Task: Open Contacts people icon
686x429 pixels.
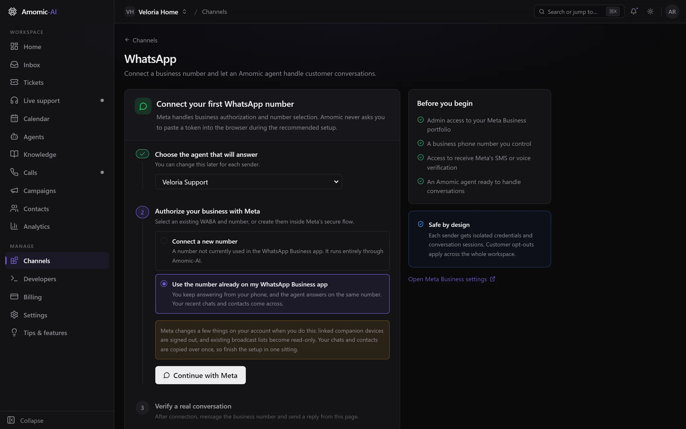Action: [14, 208]
